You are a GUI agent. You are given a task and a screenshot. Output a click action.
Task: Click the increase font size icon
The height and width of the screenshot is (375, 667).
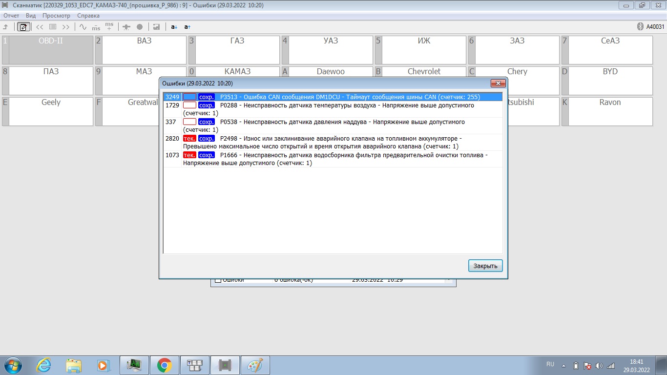pyautogui.click(x=188, y=27)
